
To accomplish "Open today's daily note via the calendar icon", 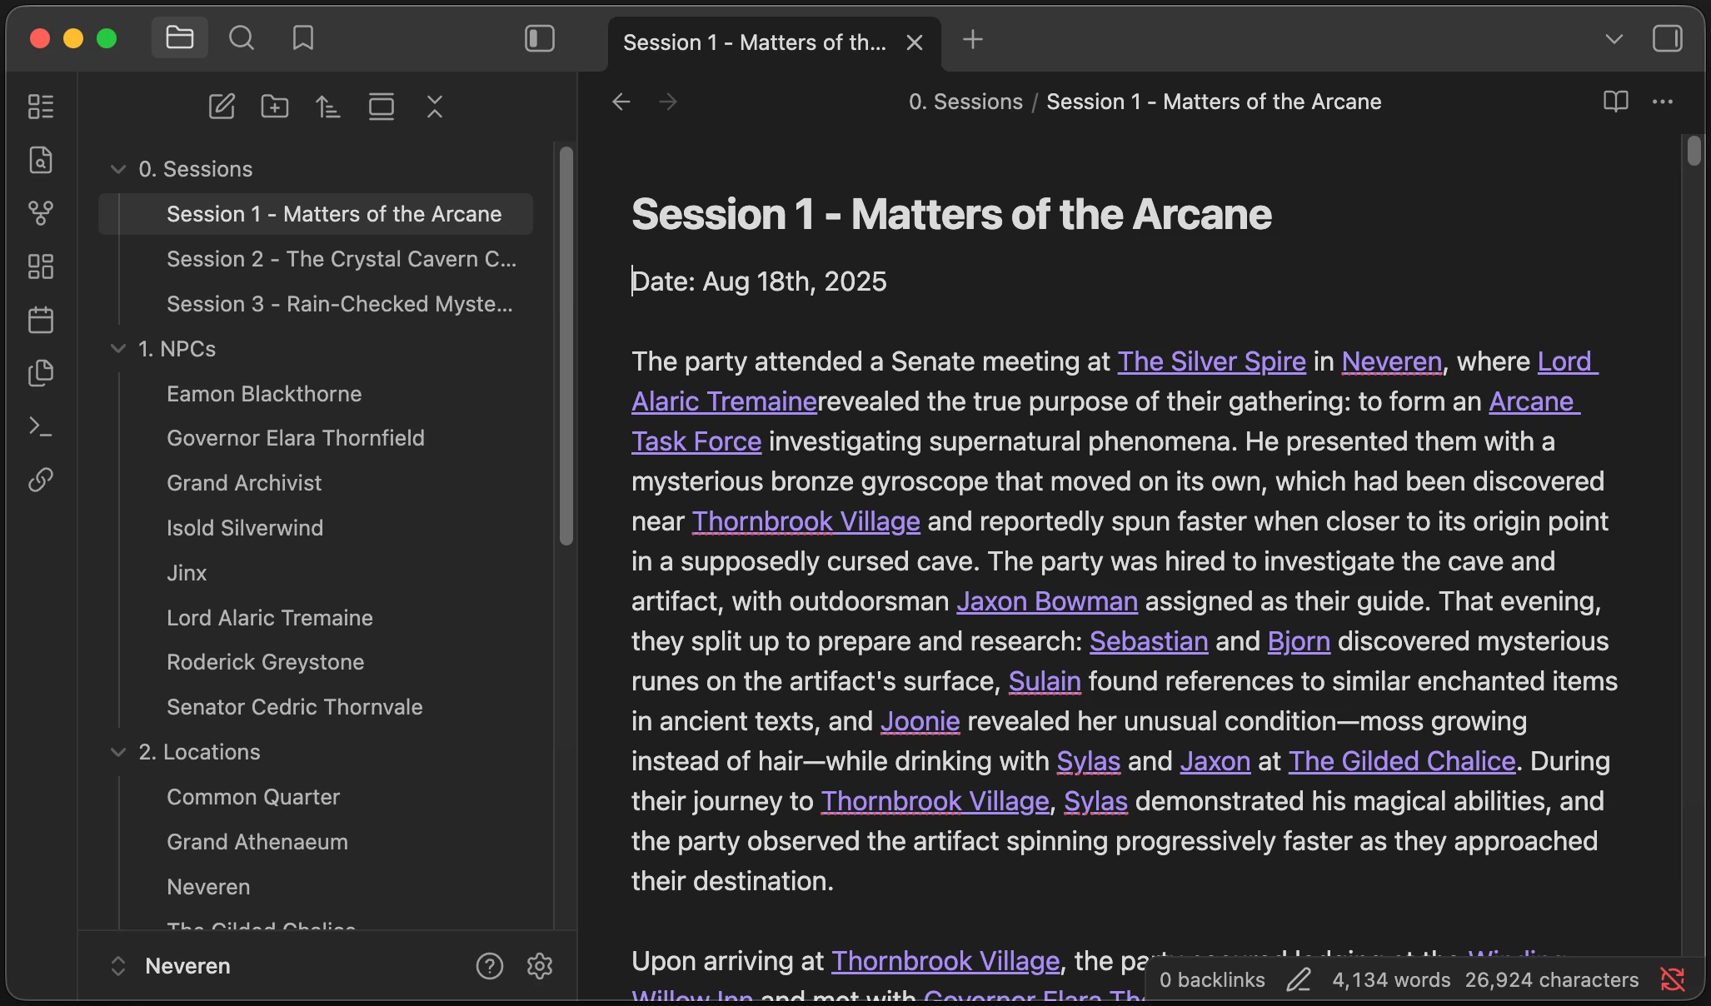I will point(41,319).
